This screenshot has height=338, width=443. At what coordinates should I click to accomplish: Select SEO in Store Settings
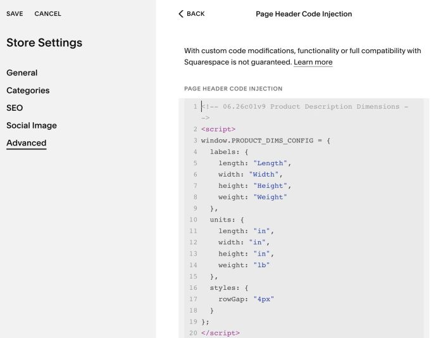tap(15, 108)
